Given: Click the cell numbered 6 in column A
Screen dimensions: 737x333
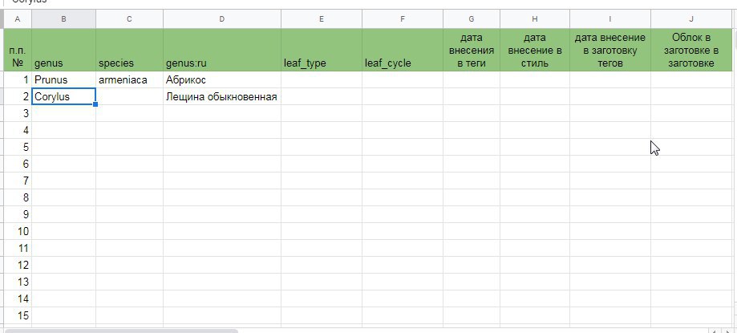Looking at the screenshot, I should [18, 164].
